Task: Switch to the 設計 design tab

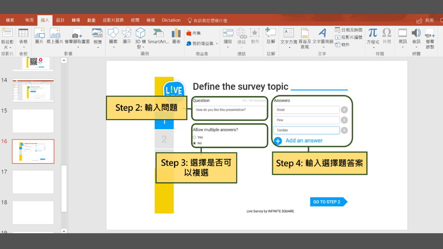Action: coord(60,20)
